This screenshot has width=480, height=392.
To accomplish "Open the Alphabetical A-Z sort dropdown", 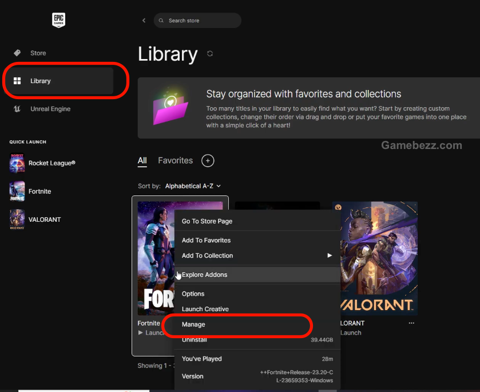I will point(193,186).
